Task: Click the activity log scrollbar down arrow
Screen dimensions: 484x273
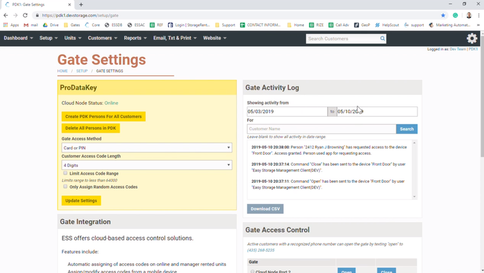Action: click(414, 197)
